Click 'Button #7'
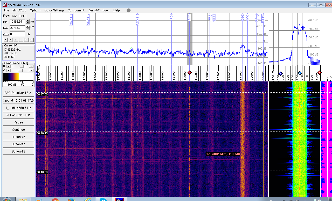This screenshot has height=201, width=332. tap(18, 144)
